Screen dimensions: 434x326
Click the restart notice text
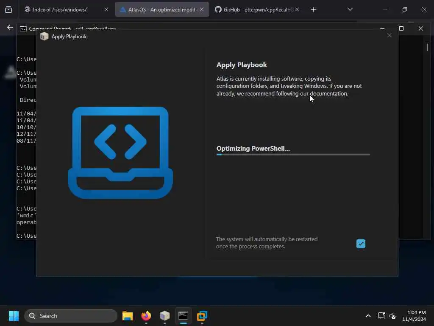267,242
